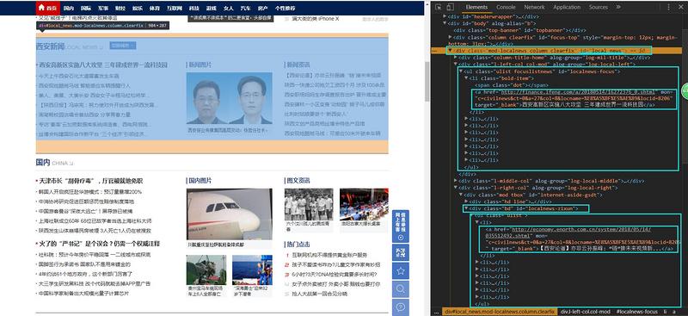Click the comment bubble icon in sidebar
This screenshot has width=688, height=316.
tap(400, 307)
